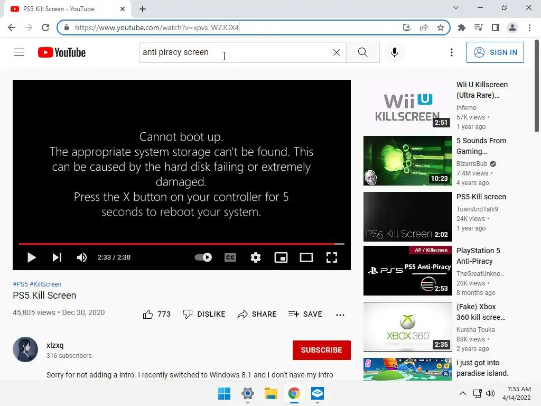Open PlayStation 5 Anti-Piracy video title
The height and width of the screenshot is (406, 541).
coord(478,256)
